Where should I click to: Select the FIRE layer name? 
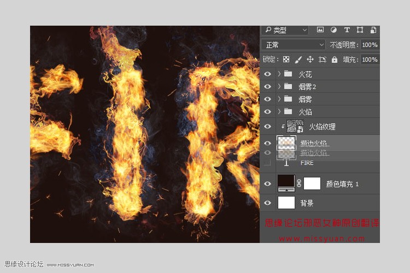coord(307,163)
